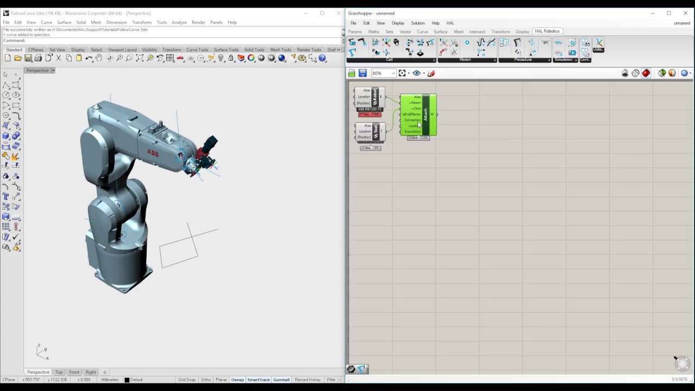Click the Rhino New file icon
The image size is (695, 391).
click(x=8, y=58)
